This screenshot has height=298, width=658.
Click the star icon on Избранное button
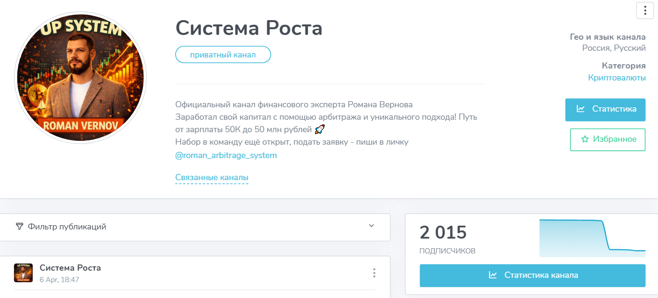click(x=585, y=139)
